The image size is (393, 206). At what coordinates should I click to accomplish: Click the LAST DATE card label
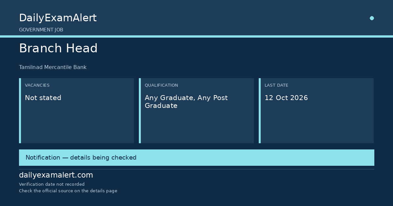point(276,85)
